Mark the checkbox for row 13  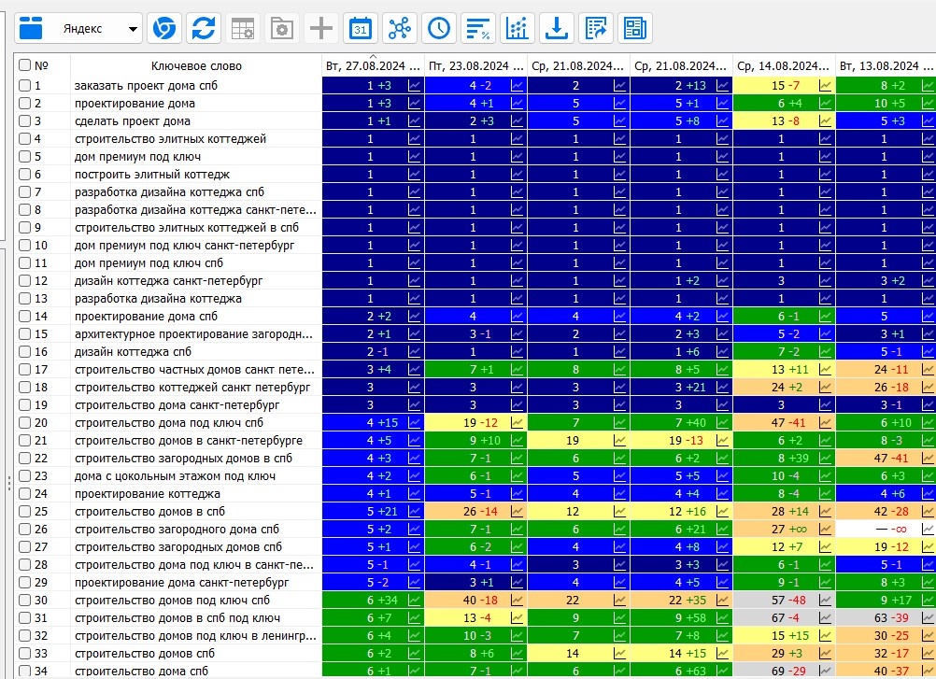pyautogui.click(x=24, y=299)
